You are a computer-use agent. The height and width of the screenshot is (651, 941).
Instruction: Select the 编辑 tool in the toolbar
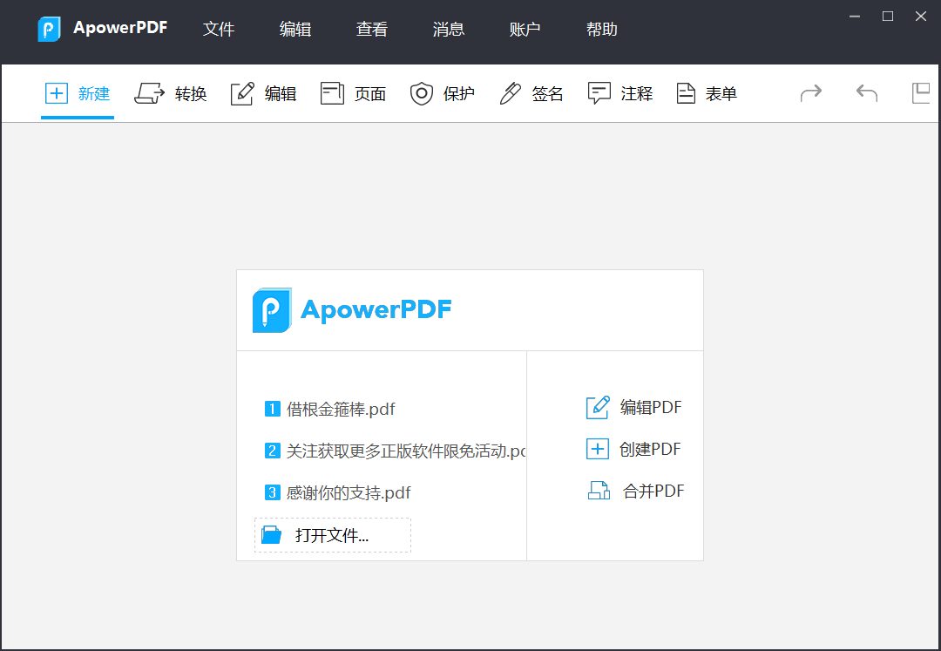pos(263,93)
